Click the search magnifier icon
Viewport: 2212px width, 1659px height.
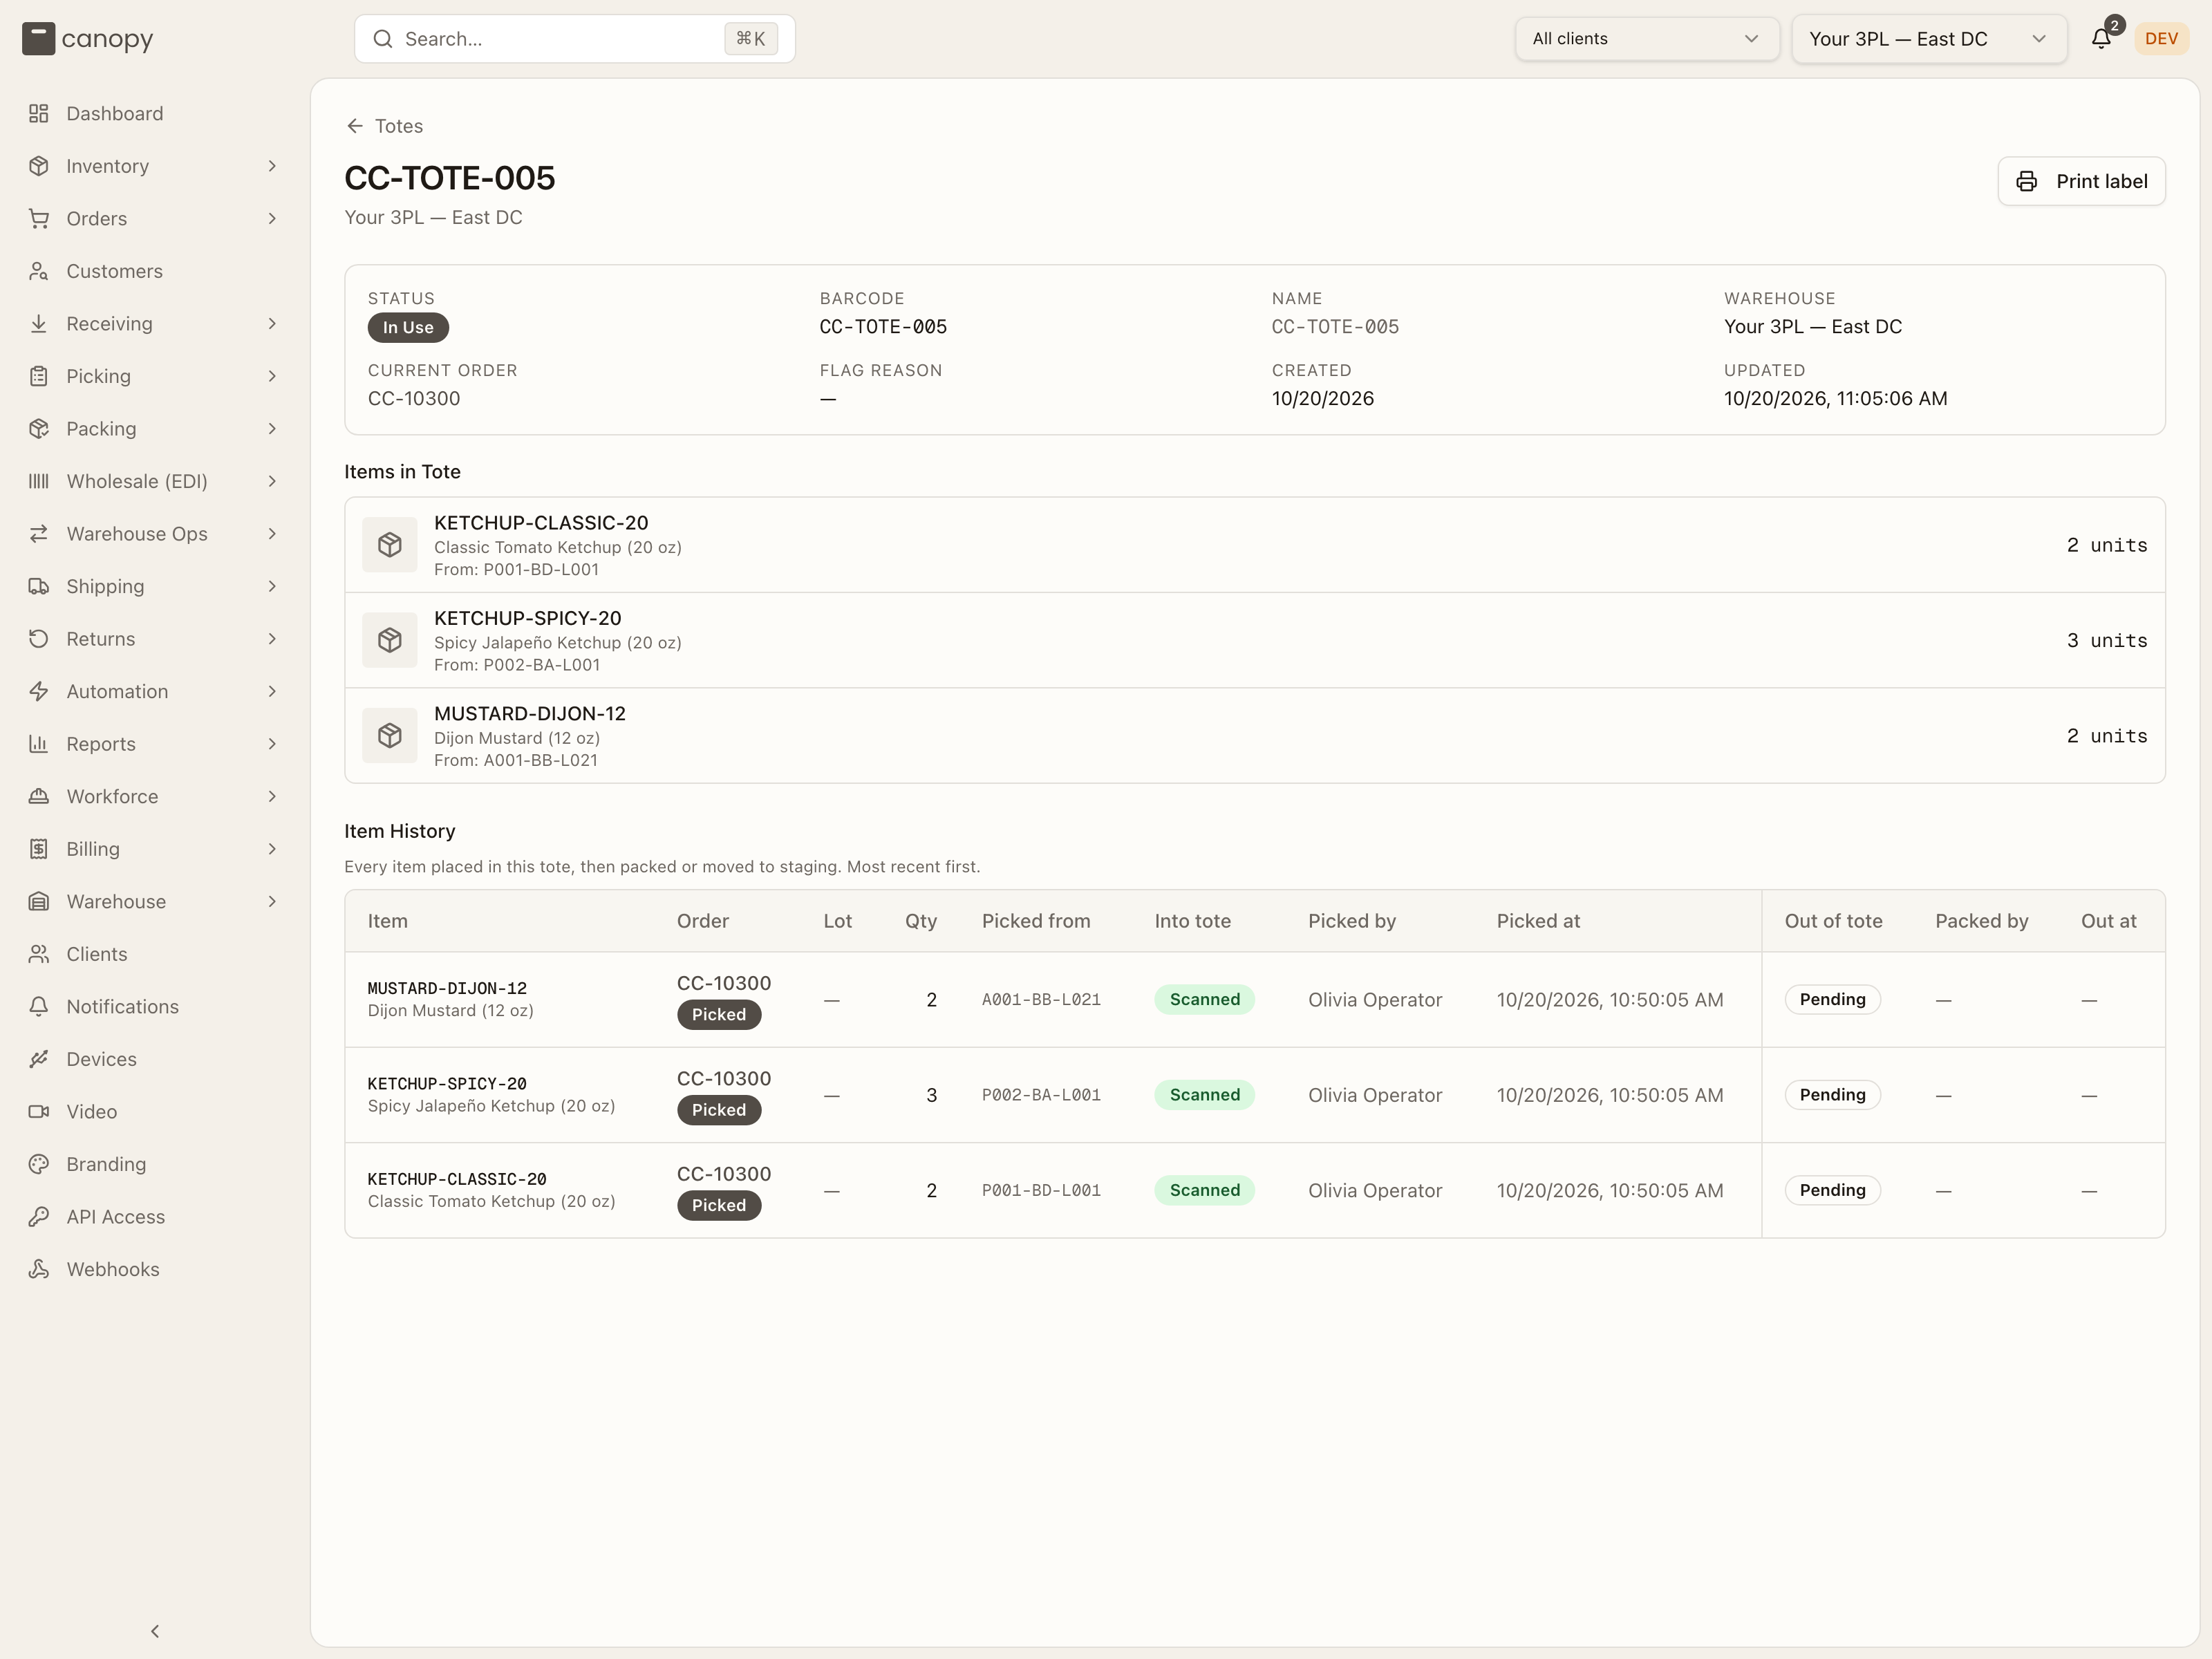(x=383, y=39)
